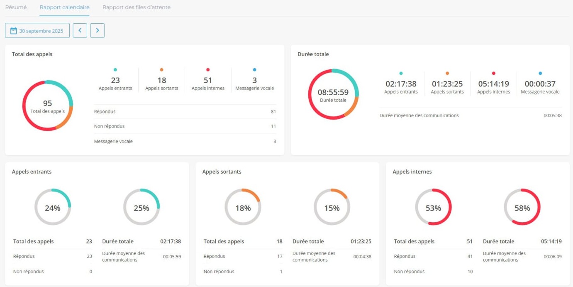Open the 30 septembre 2025 date picker
573x287 pixels.
tap(37, 31)
